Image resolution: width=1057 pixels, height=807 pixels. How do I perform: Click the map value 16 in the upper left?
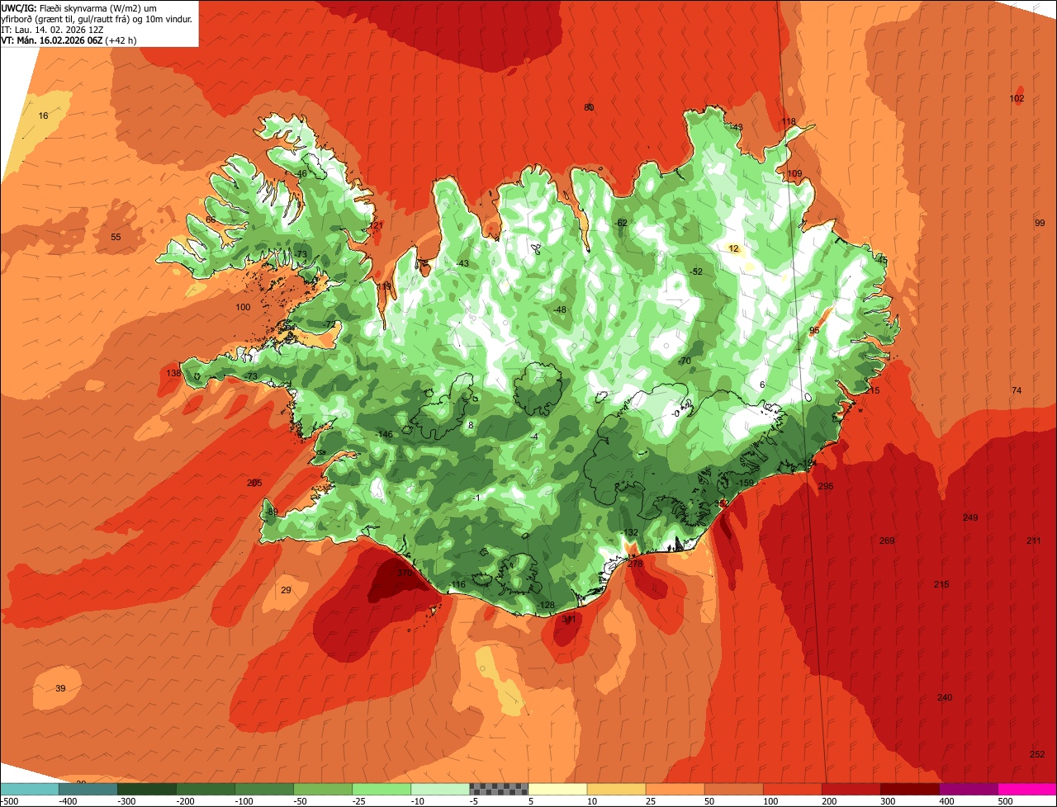coord(44,116)
